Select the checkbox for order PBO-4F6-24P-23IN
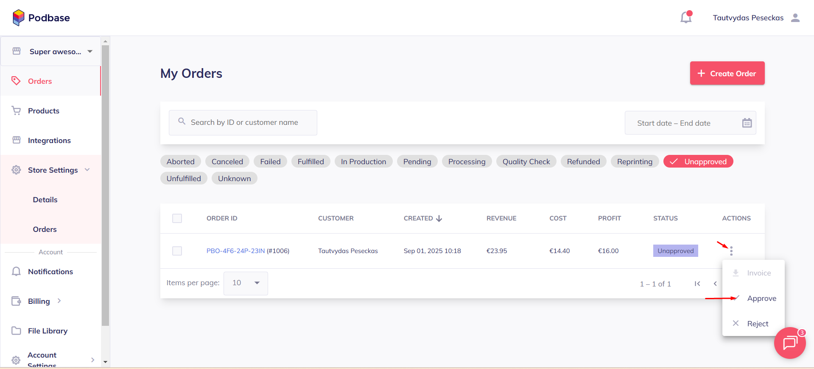The image size is (814, 369). pyautogui.click(x=177, y=251)
